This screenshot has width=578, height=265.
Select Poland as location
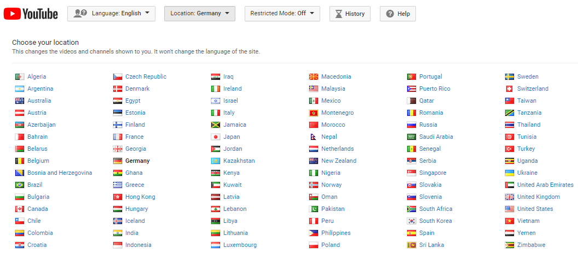click(331, 245)
